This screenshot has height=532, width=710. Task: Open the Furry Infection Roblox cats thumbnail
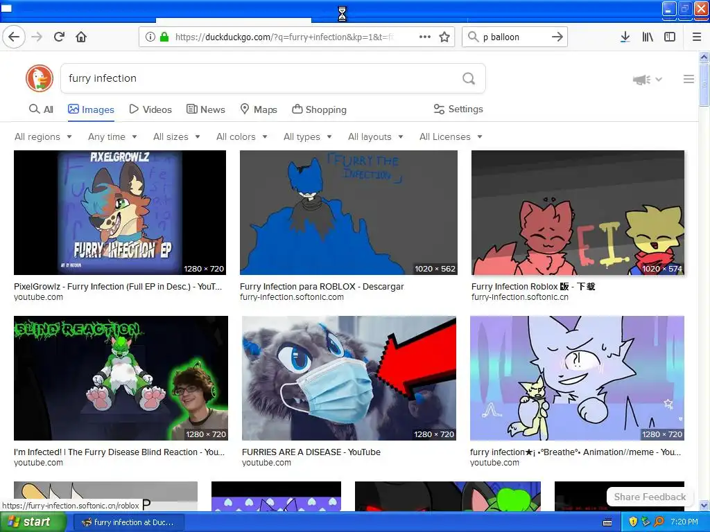(578, 213)
